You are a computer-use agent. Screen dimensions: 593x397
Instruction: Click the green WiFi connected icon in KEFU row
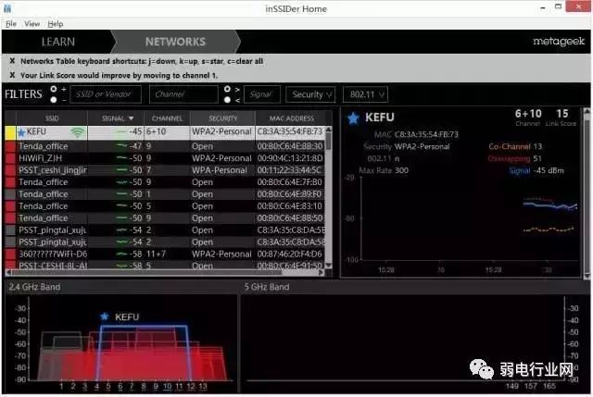[x=77, y=132]
